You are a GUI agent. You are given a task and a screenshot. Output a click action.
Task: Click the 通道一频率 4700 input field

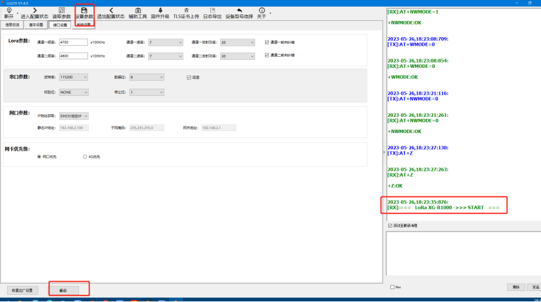coord(72,42)
